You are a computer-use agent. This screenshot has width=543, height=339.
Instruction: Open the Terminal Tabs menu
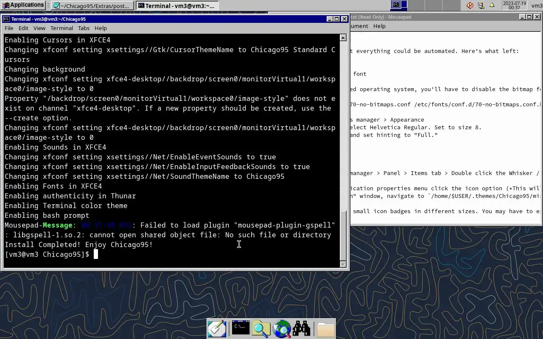84,28
